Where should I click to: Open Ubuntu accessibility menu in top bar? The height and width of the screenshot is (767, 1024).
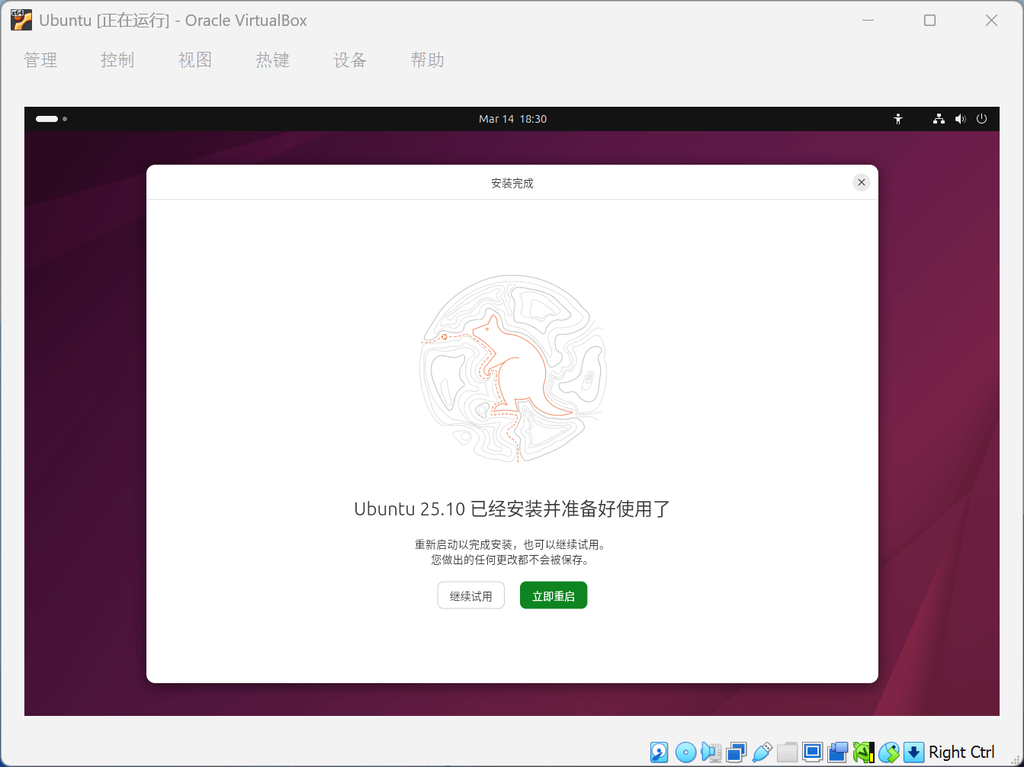click(x=898, y=119)
